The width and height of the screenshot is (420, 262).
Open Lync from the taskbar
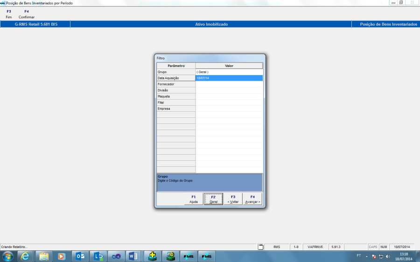[98, 256]
